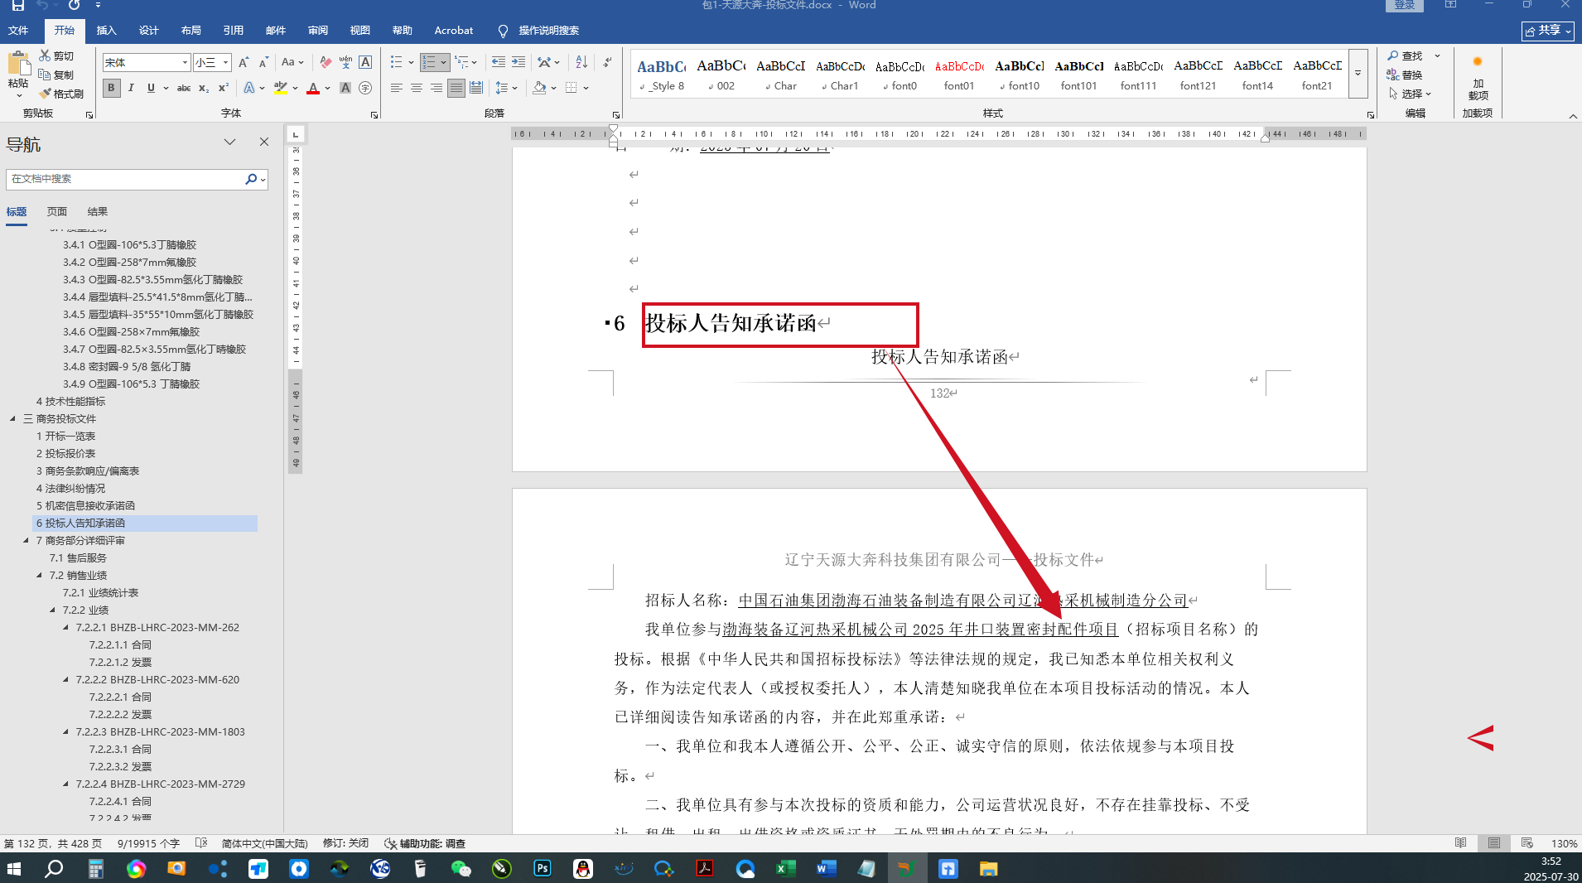The width and height of the screenshot is (1582, 883).
Task: Expand the styles gallery more button
Action: pyautogui.click(x=1358, y=74)
